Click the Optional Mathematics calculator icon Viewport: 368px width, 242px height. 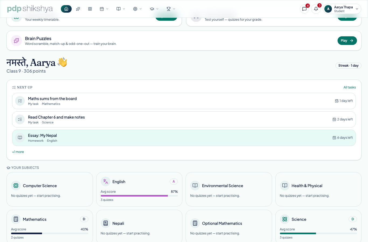[x=195, y=223]
